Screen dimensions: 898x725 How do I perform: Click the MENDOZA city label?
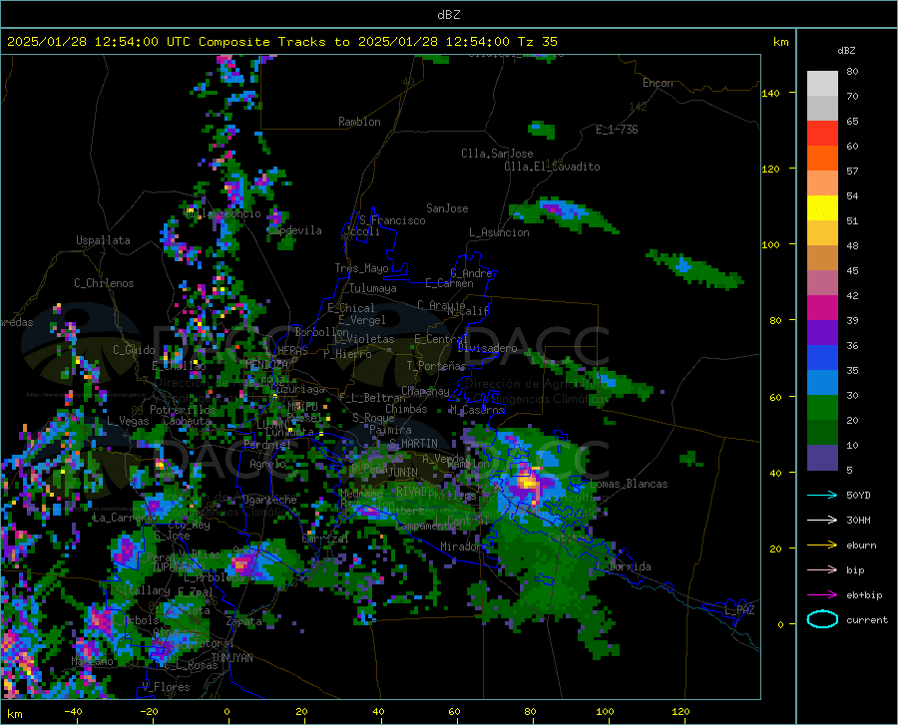266,364
